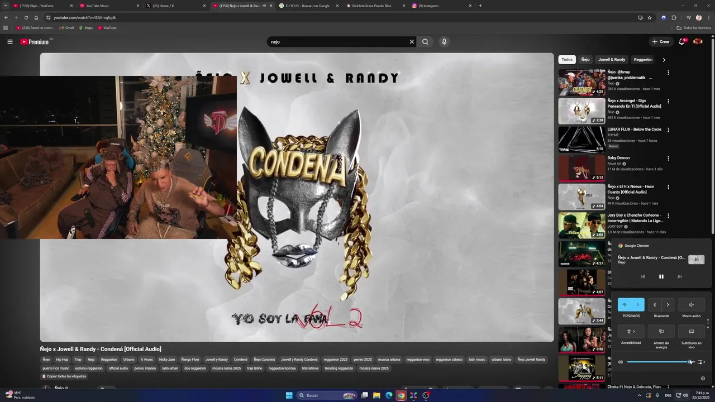Image resolution: width=715 pixels, height=402 pixels.
Task: Switch to YouTube Music tab
Action: (x=108, y=6)
